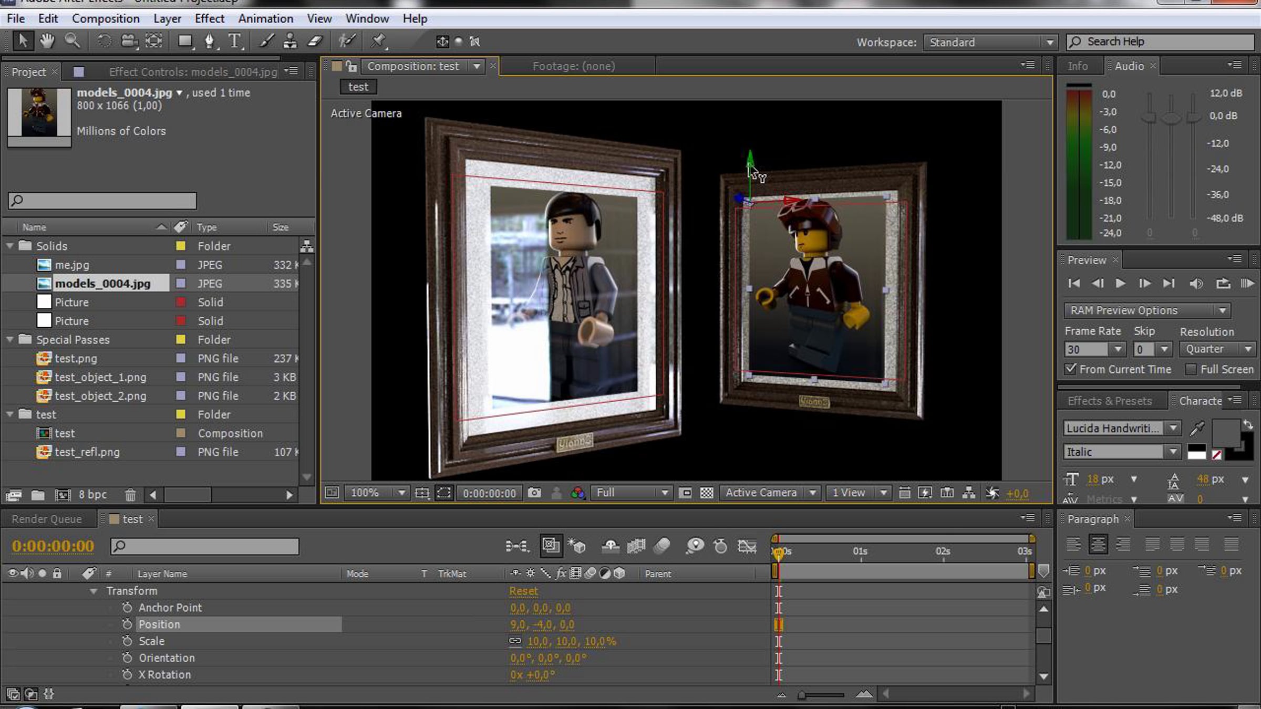1261x709 pixels.
Task: Click the Position stopwatch icon
Action: pos(127,624)
